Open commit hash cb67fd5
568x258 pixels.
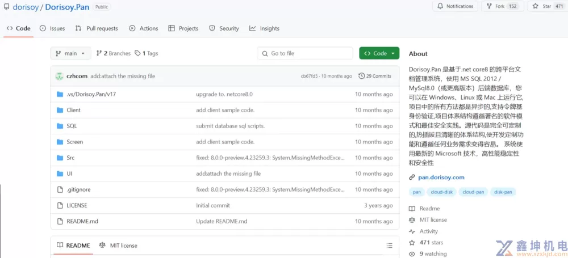(309, 76)
